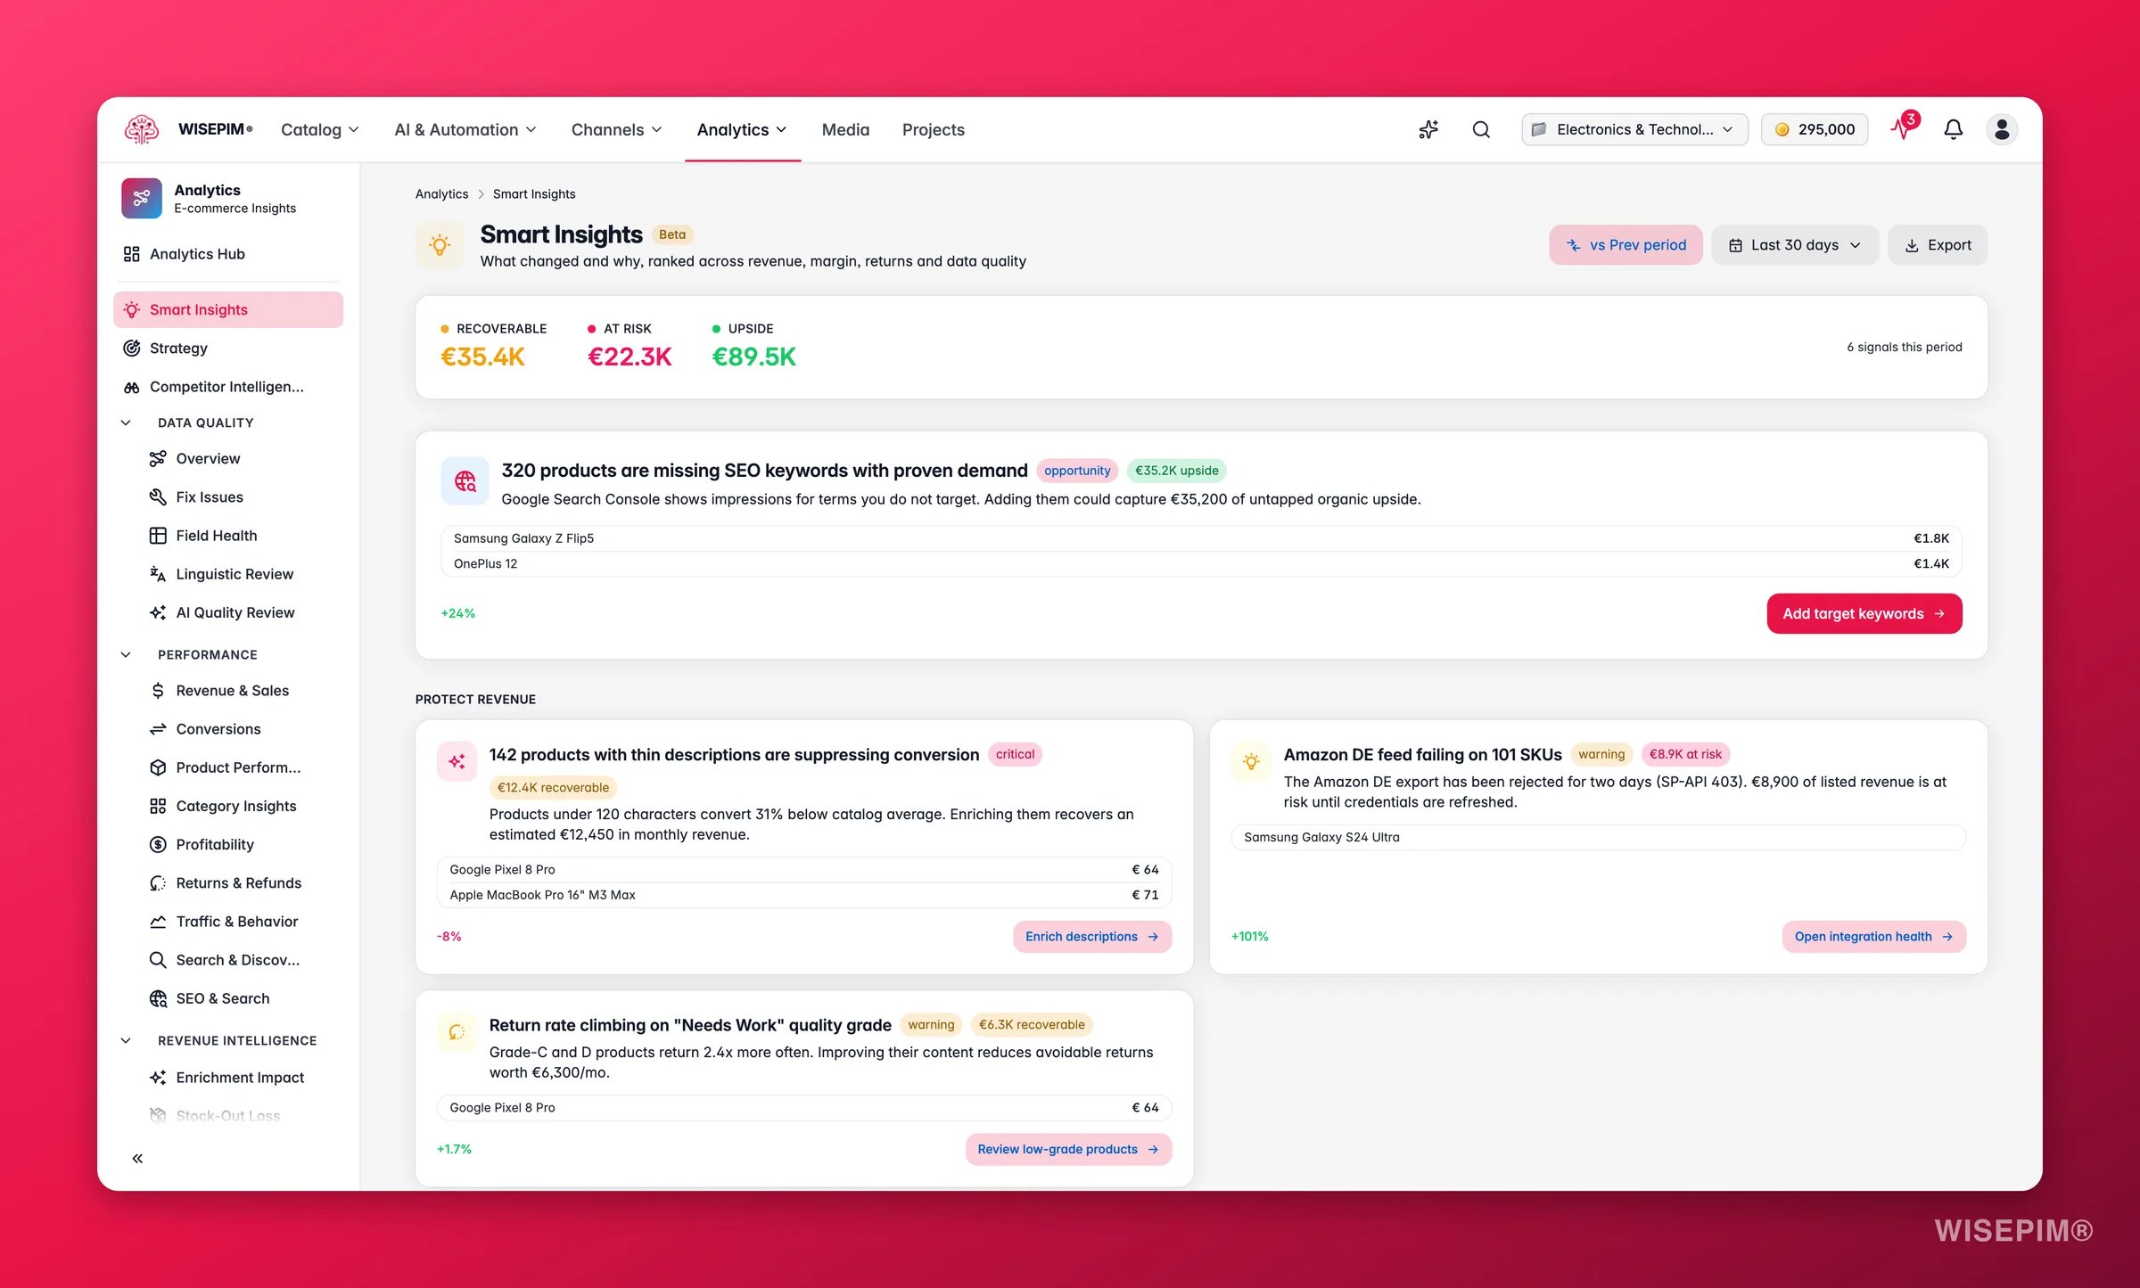
Task: Click the OnePlus 12 row
Action: click(1201, 563)
